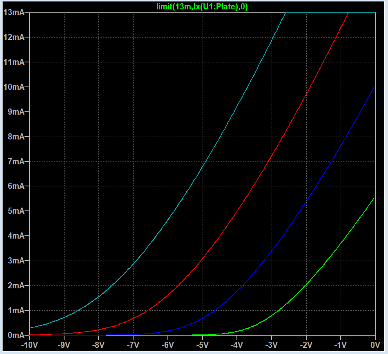Click the -8V x-axis label

(98, 345)
